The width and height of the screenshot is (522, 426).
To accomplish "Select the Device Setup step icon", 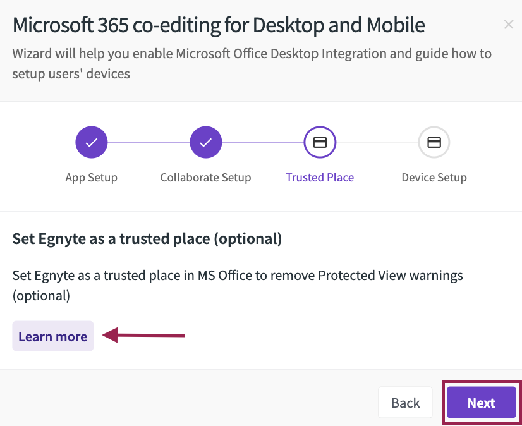I will [434, 142].
